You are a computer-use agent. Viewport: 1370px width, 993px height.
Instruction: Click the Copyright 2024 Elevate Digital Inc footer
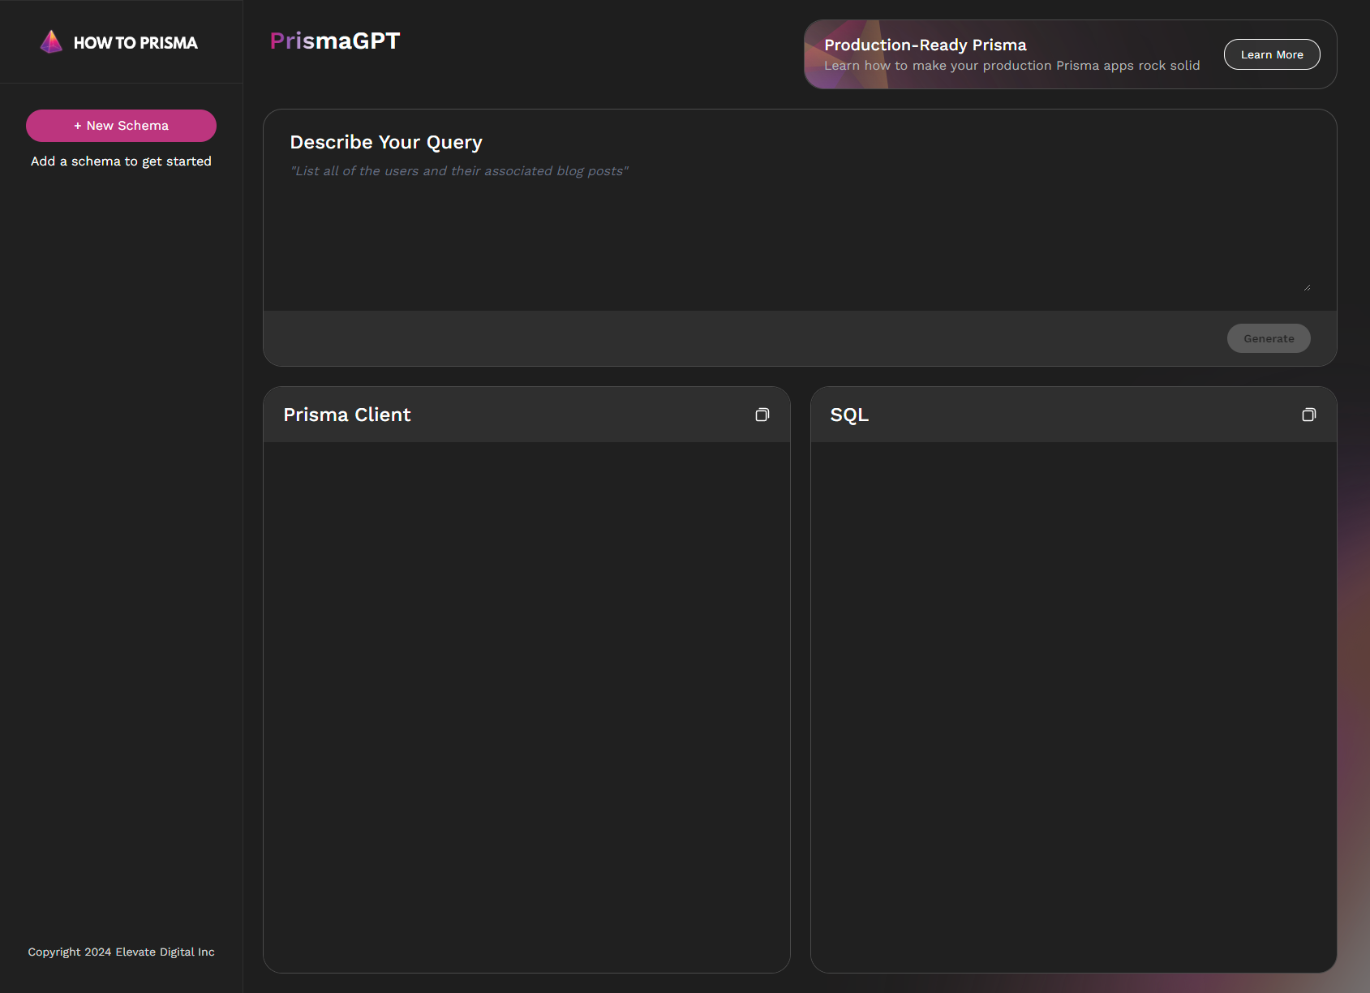(121, 952)
